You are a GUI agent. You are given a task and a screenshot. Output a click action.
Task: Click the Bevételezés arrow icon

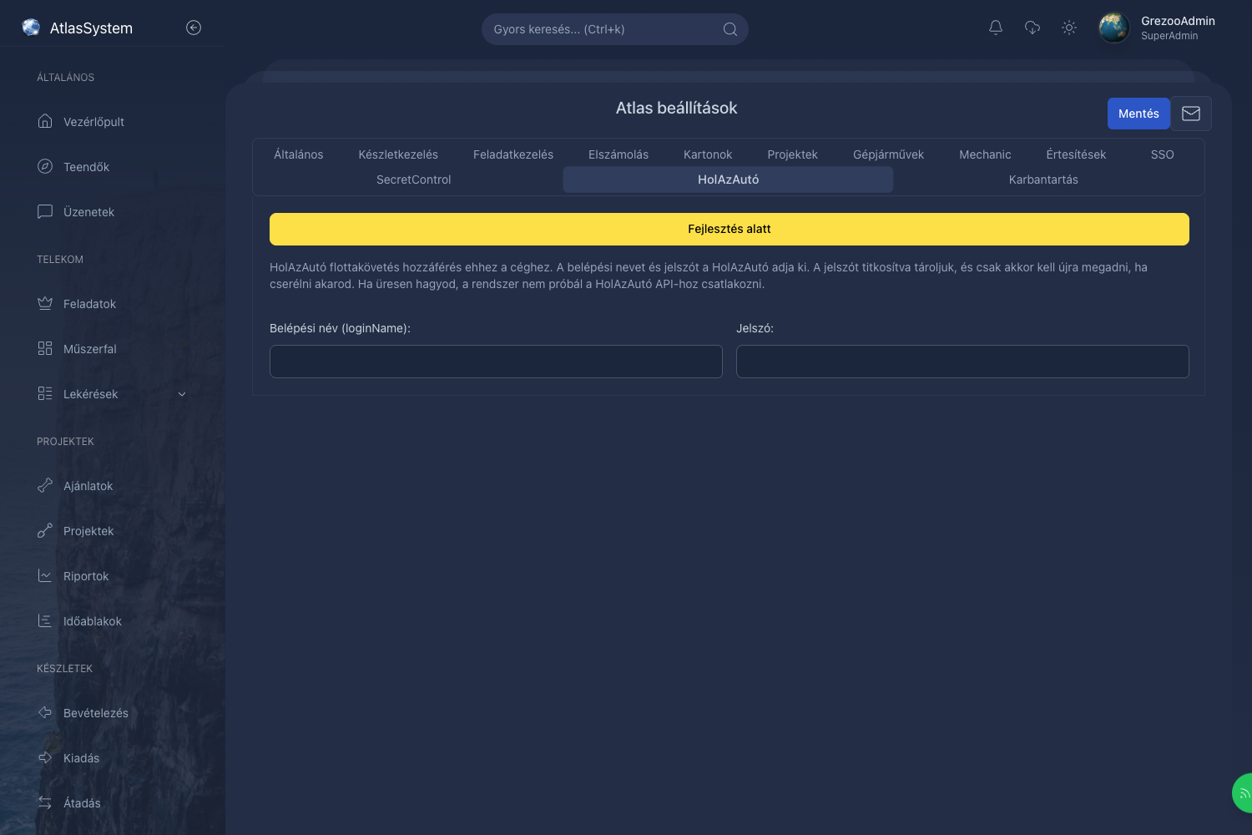45,712
